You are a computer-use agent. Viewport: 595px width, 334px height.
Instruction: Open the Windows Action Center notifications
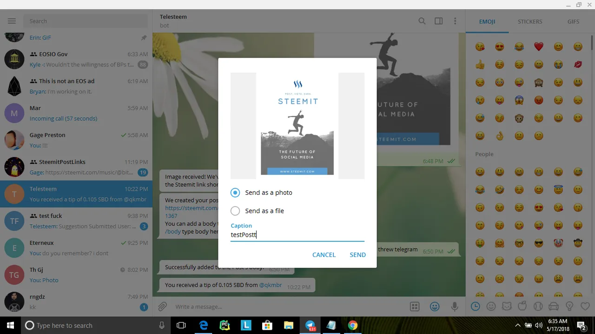point(581,325)
